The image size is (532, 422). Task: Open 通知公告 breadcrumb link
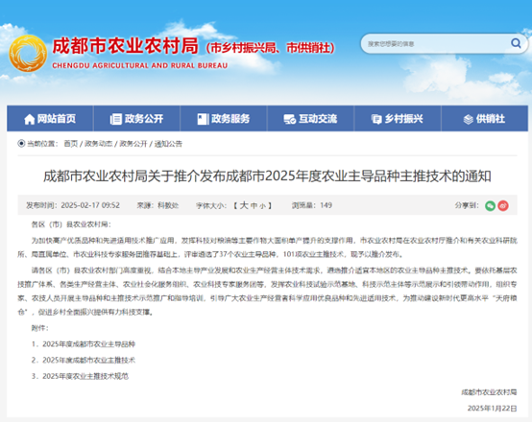point(168,144)
